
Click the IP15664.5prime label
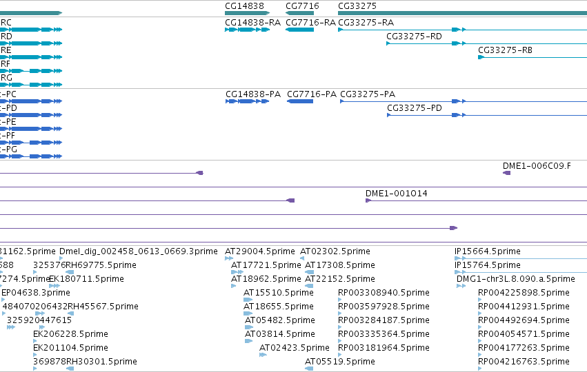click(x=488, y=251)
